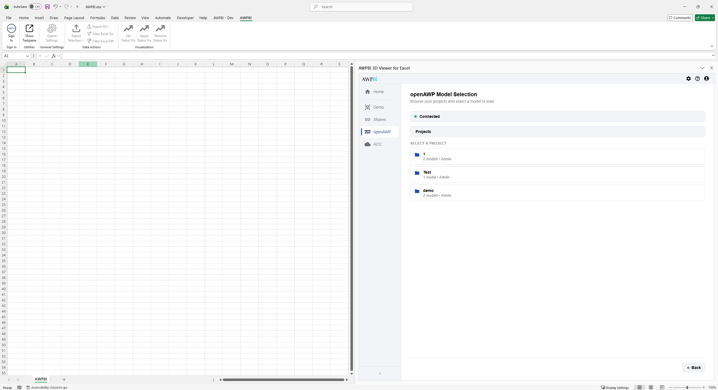The image size is (718, 390).
Task: Undo the last action
Action: tap(55, 7)
